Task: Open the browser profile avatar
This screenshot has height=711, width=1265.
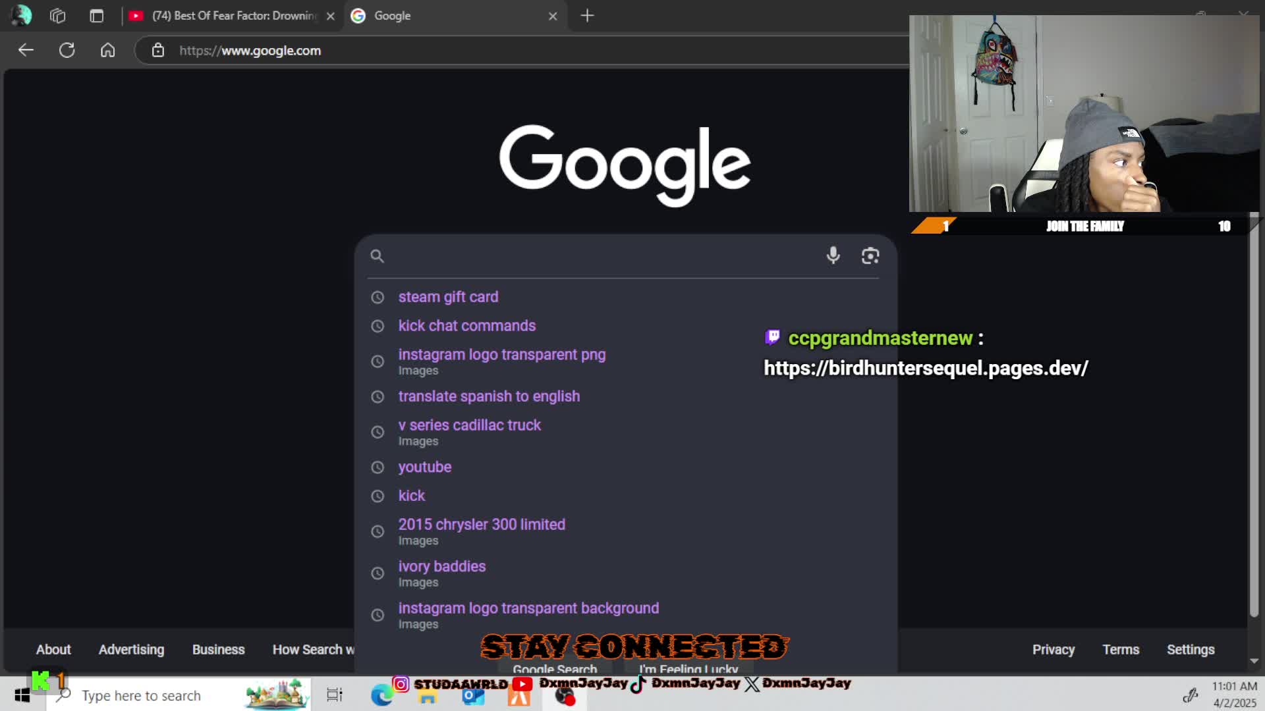Action: pyautogui.click(x=21, y=15)
